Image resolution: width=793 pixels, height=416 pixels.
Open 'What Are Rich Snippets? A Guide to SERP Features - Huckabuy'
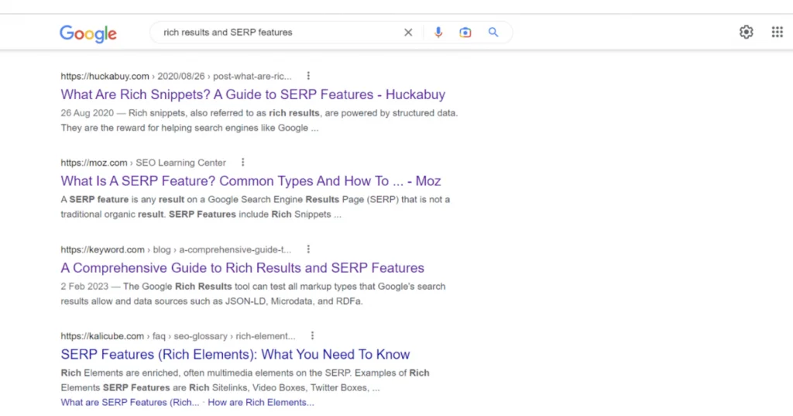click(x=253, y=95)
